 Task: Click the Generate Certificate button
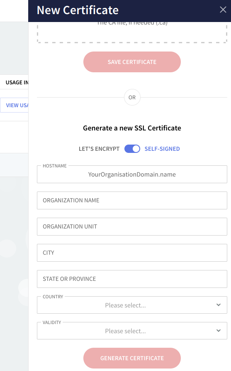coord(132,358)
